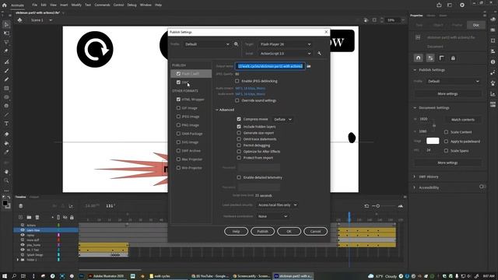Click the Publish button

tap(262, 232)
